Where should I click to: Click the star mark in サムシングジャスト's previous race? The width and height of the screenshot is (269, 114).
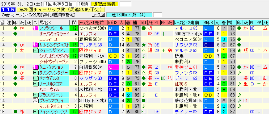pos(143,45)
